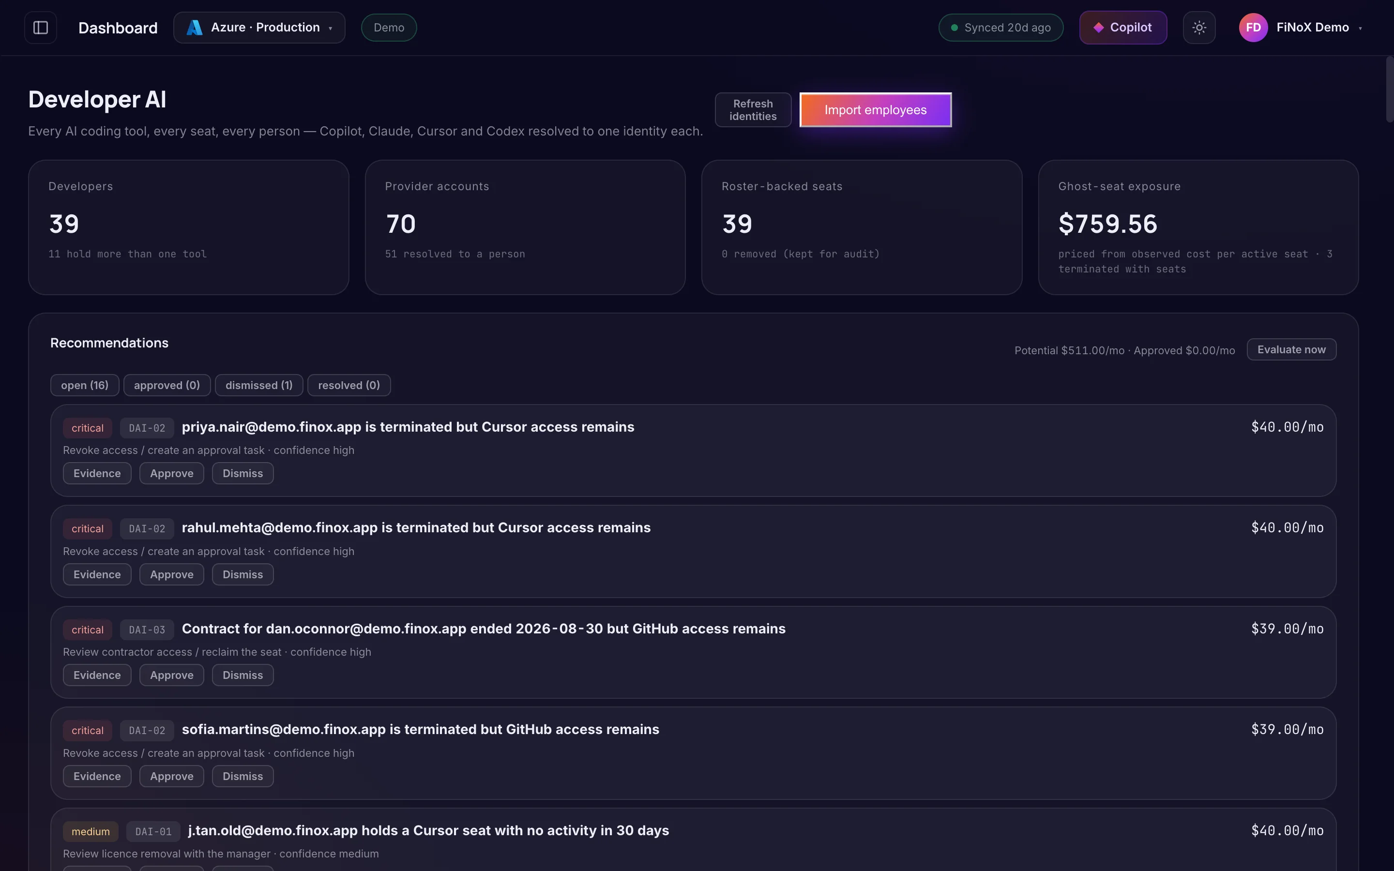
Task: Click the DAI-01 rule tag
Action: click(x=153, y=831)
